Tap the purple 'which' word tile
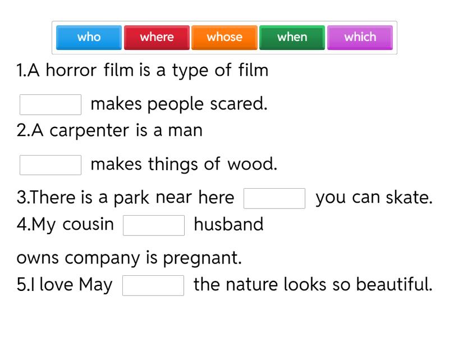 (360, 38)
